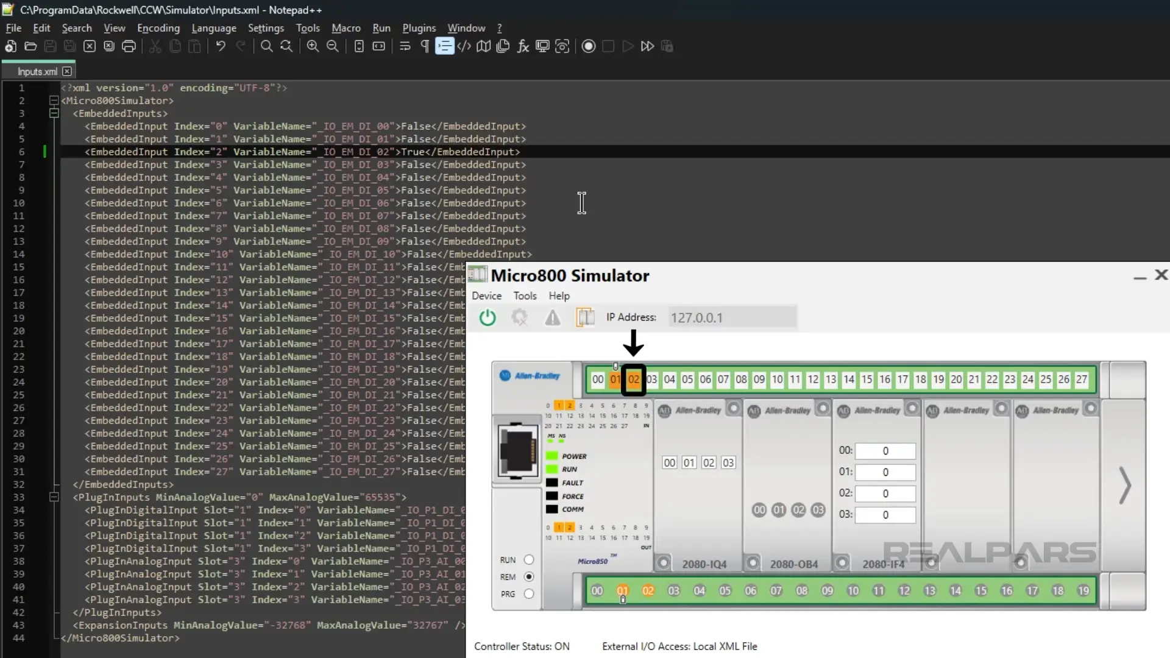The image size is (1170, 658).
Task: Collapse the EmbeddedInputs fold marker on line 3
Action: pos(54,113)
